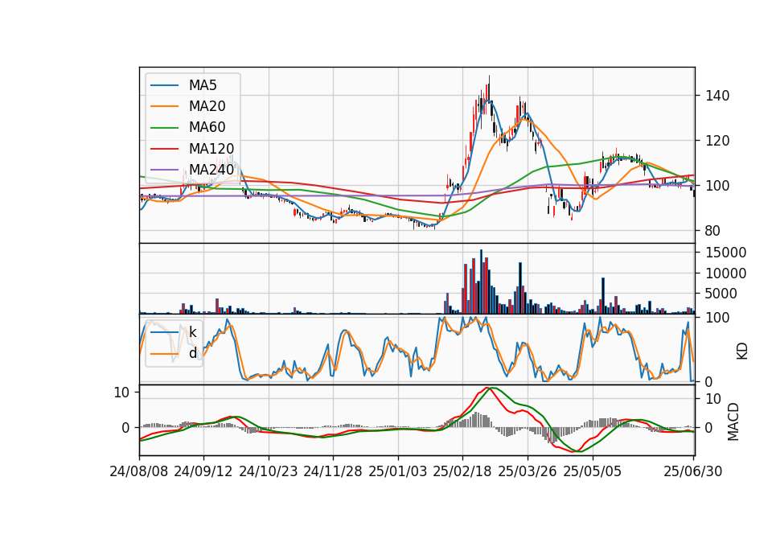Click the blue MA5 legend line sample

(x=164, y=86)
